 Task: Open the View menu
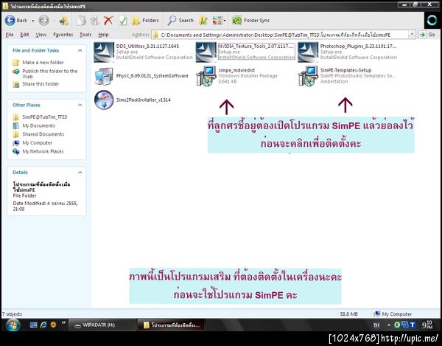(41, 35)
